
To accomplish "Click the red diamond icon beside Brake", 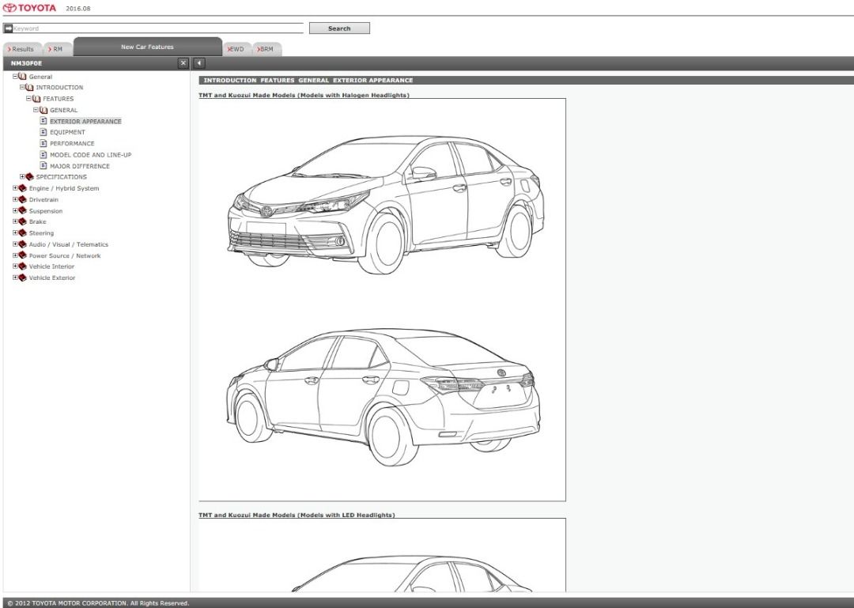I will click(22, 222).
